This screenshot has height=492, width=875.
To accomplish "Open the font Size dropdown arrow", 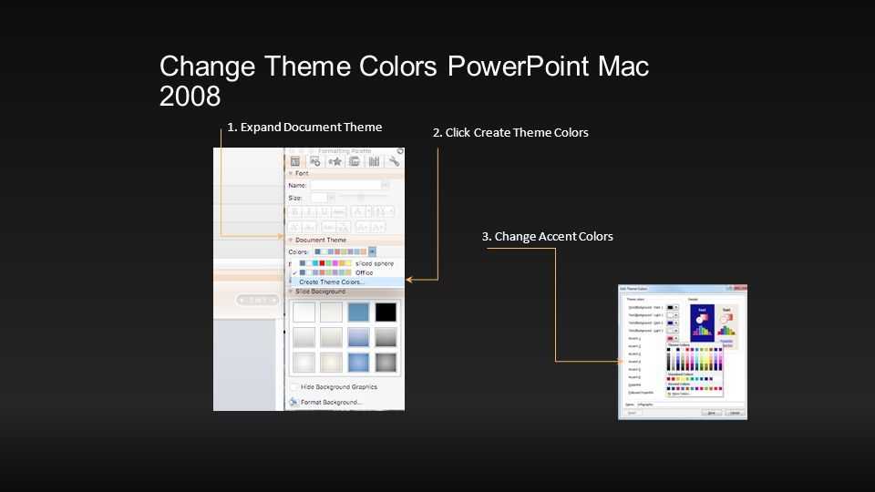I will point(332,198).
